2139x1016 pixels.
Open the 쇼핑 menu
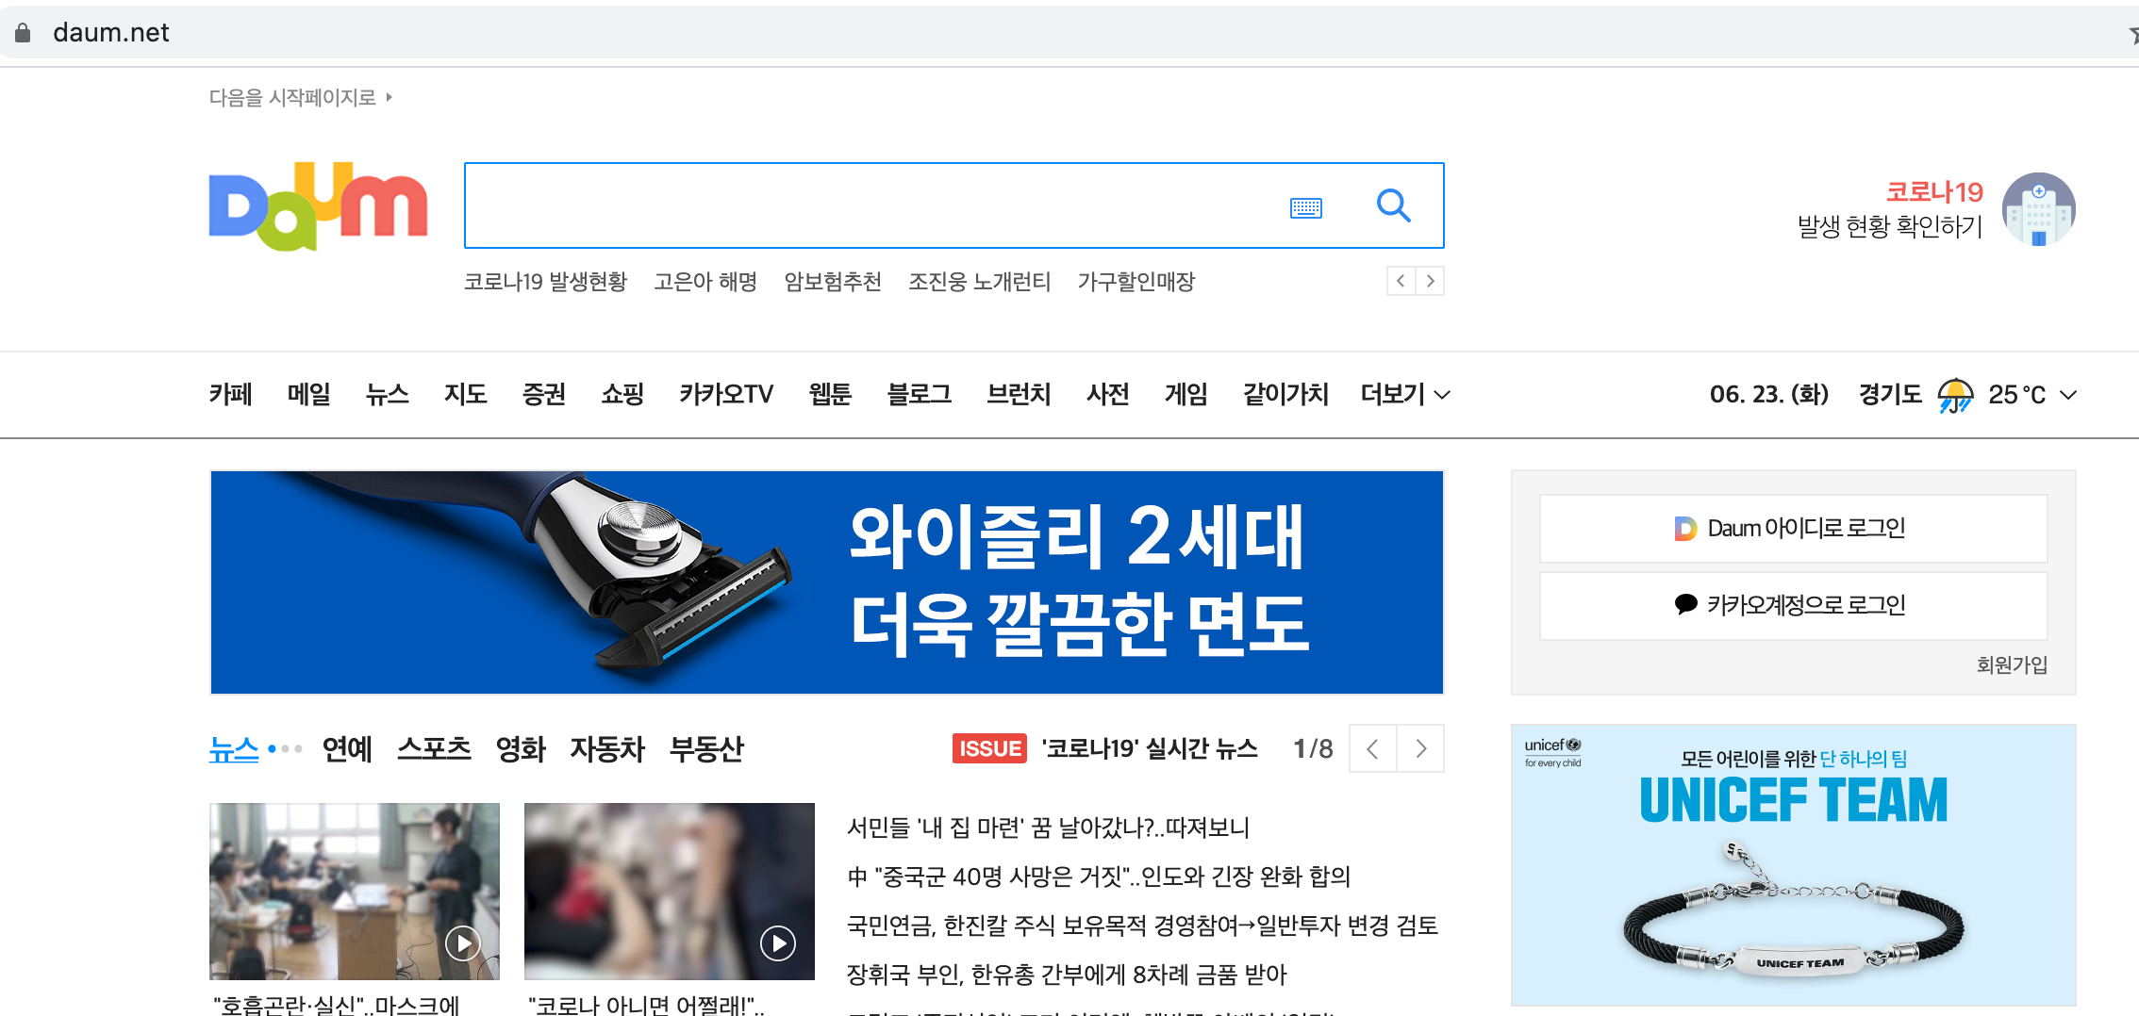click(x=622, y=394)
